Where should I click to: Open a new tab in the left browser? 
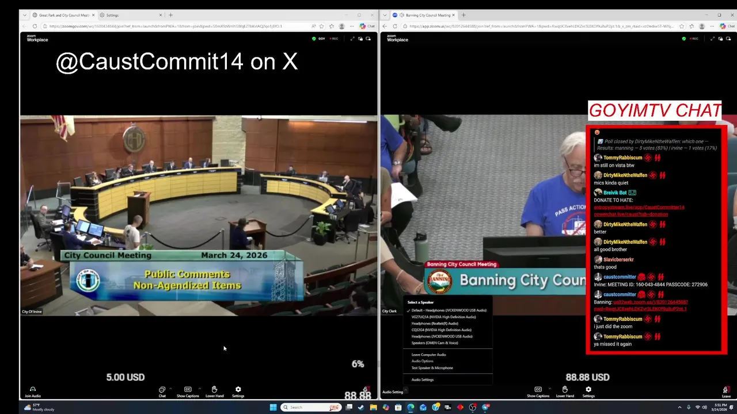point(170,15)
